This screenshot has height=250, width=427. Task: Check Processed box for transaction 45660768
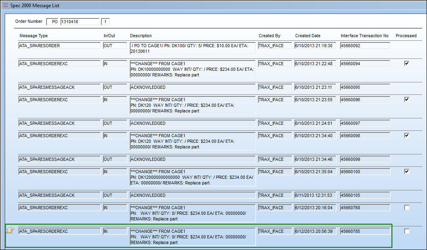point(407,208)
